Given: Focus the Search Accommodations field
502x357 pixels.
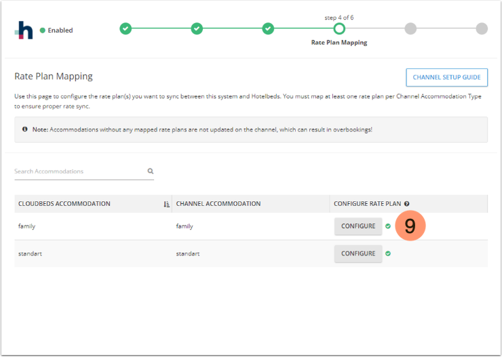Looking at the screenshot, I should coord(84,171).
